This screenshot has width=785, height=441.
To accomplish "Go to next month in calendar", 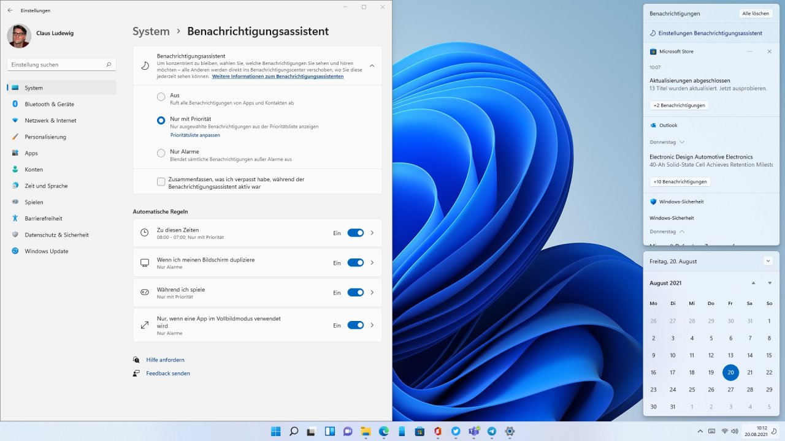I will [x=770, y=283].
